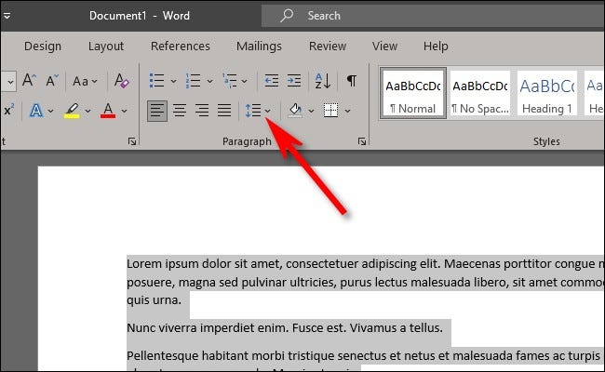Apply yellow text highlight color
The height and width of the screenshot is (372, 605).
coord(72,111)
